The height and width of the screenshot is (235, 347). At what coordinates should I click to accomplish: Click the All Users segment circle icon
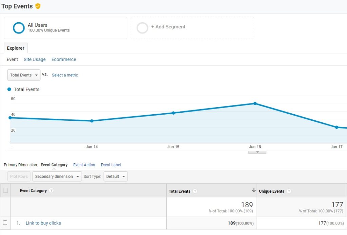pyautogui.click(x=19, y=28)
